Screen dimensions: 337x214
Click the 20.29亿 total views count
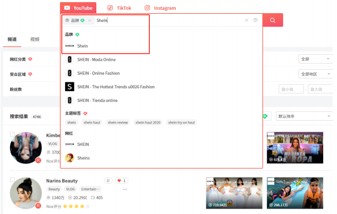point(78,198)
